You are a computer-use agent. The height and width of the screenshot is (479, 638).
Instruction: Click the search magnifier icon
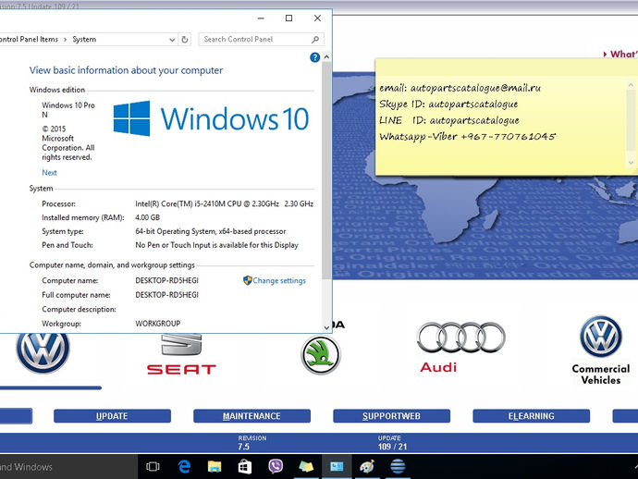(x=315, y=40)
